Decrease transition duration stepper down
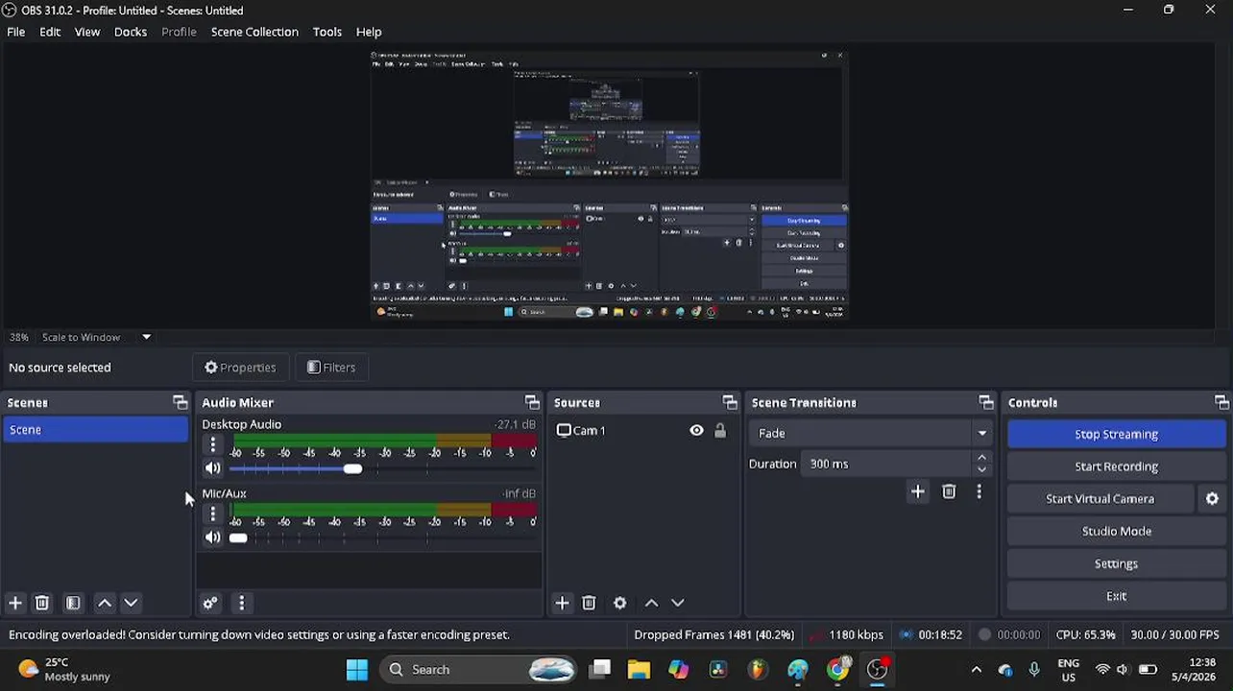The height and width of the screenshot is (691, 1233). (981, 469)
